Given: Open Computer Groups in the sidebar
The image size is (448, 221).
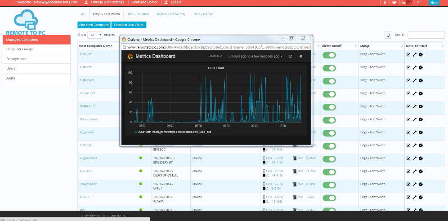Looking at the screenshot, I should pos(20,49).
